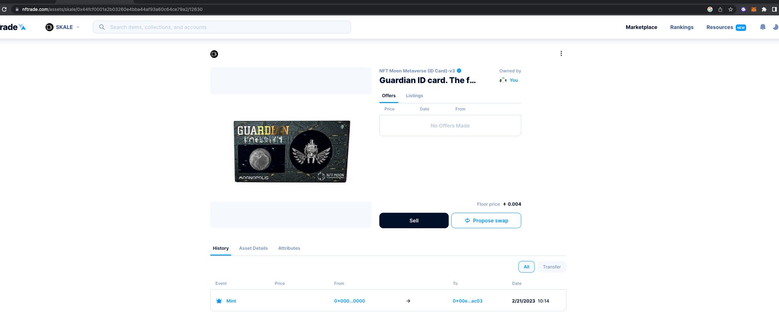The height and width of the screenshot is (328, 779).
Task: Click the arrow icon in the Mint row
Action: (x=408, y=301)
